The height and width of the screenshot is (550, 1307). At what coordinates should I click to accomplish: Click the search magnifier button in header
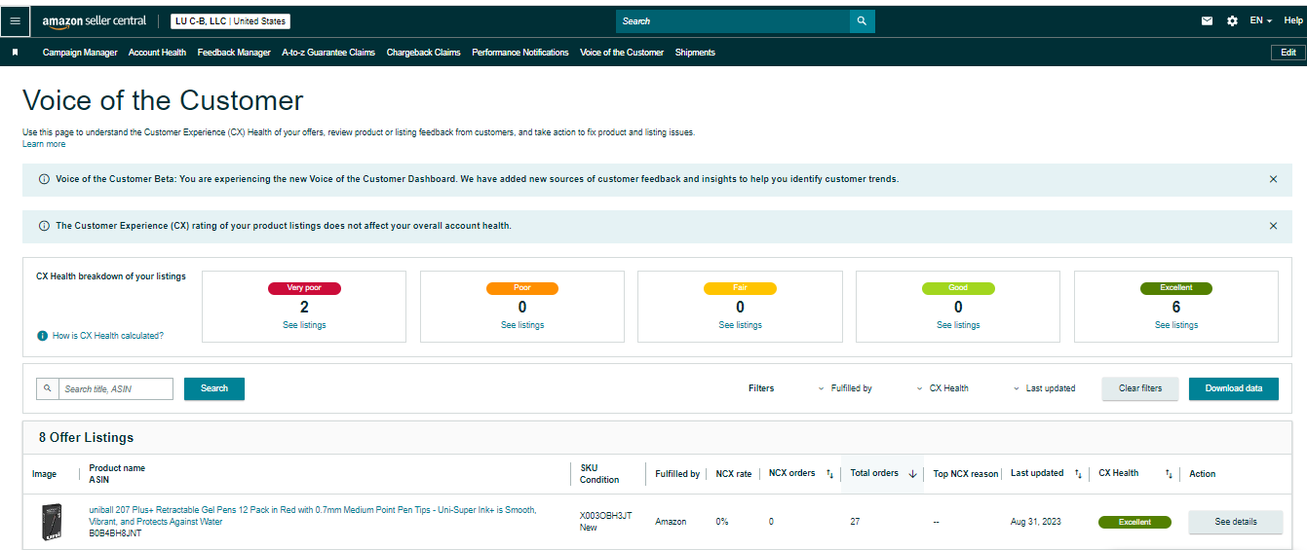862,20
